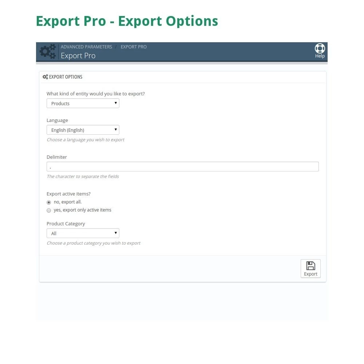Click into the Delimiter input field

pos(183,167)
